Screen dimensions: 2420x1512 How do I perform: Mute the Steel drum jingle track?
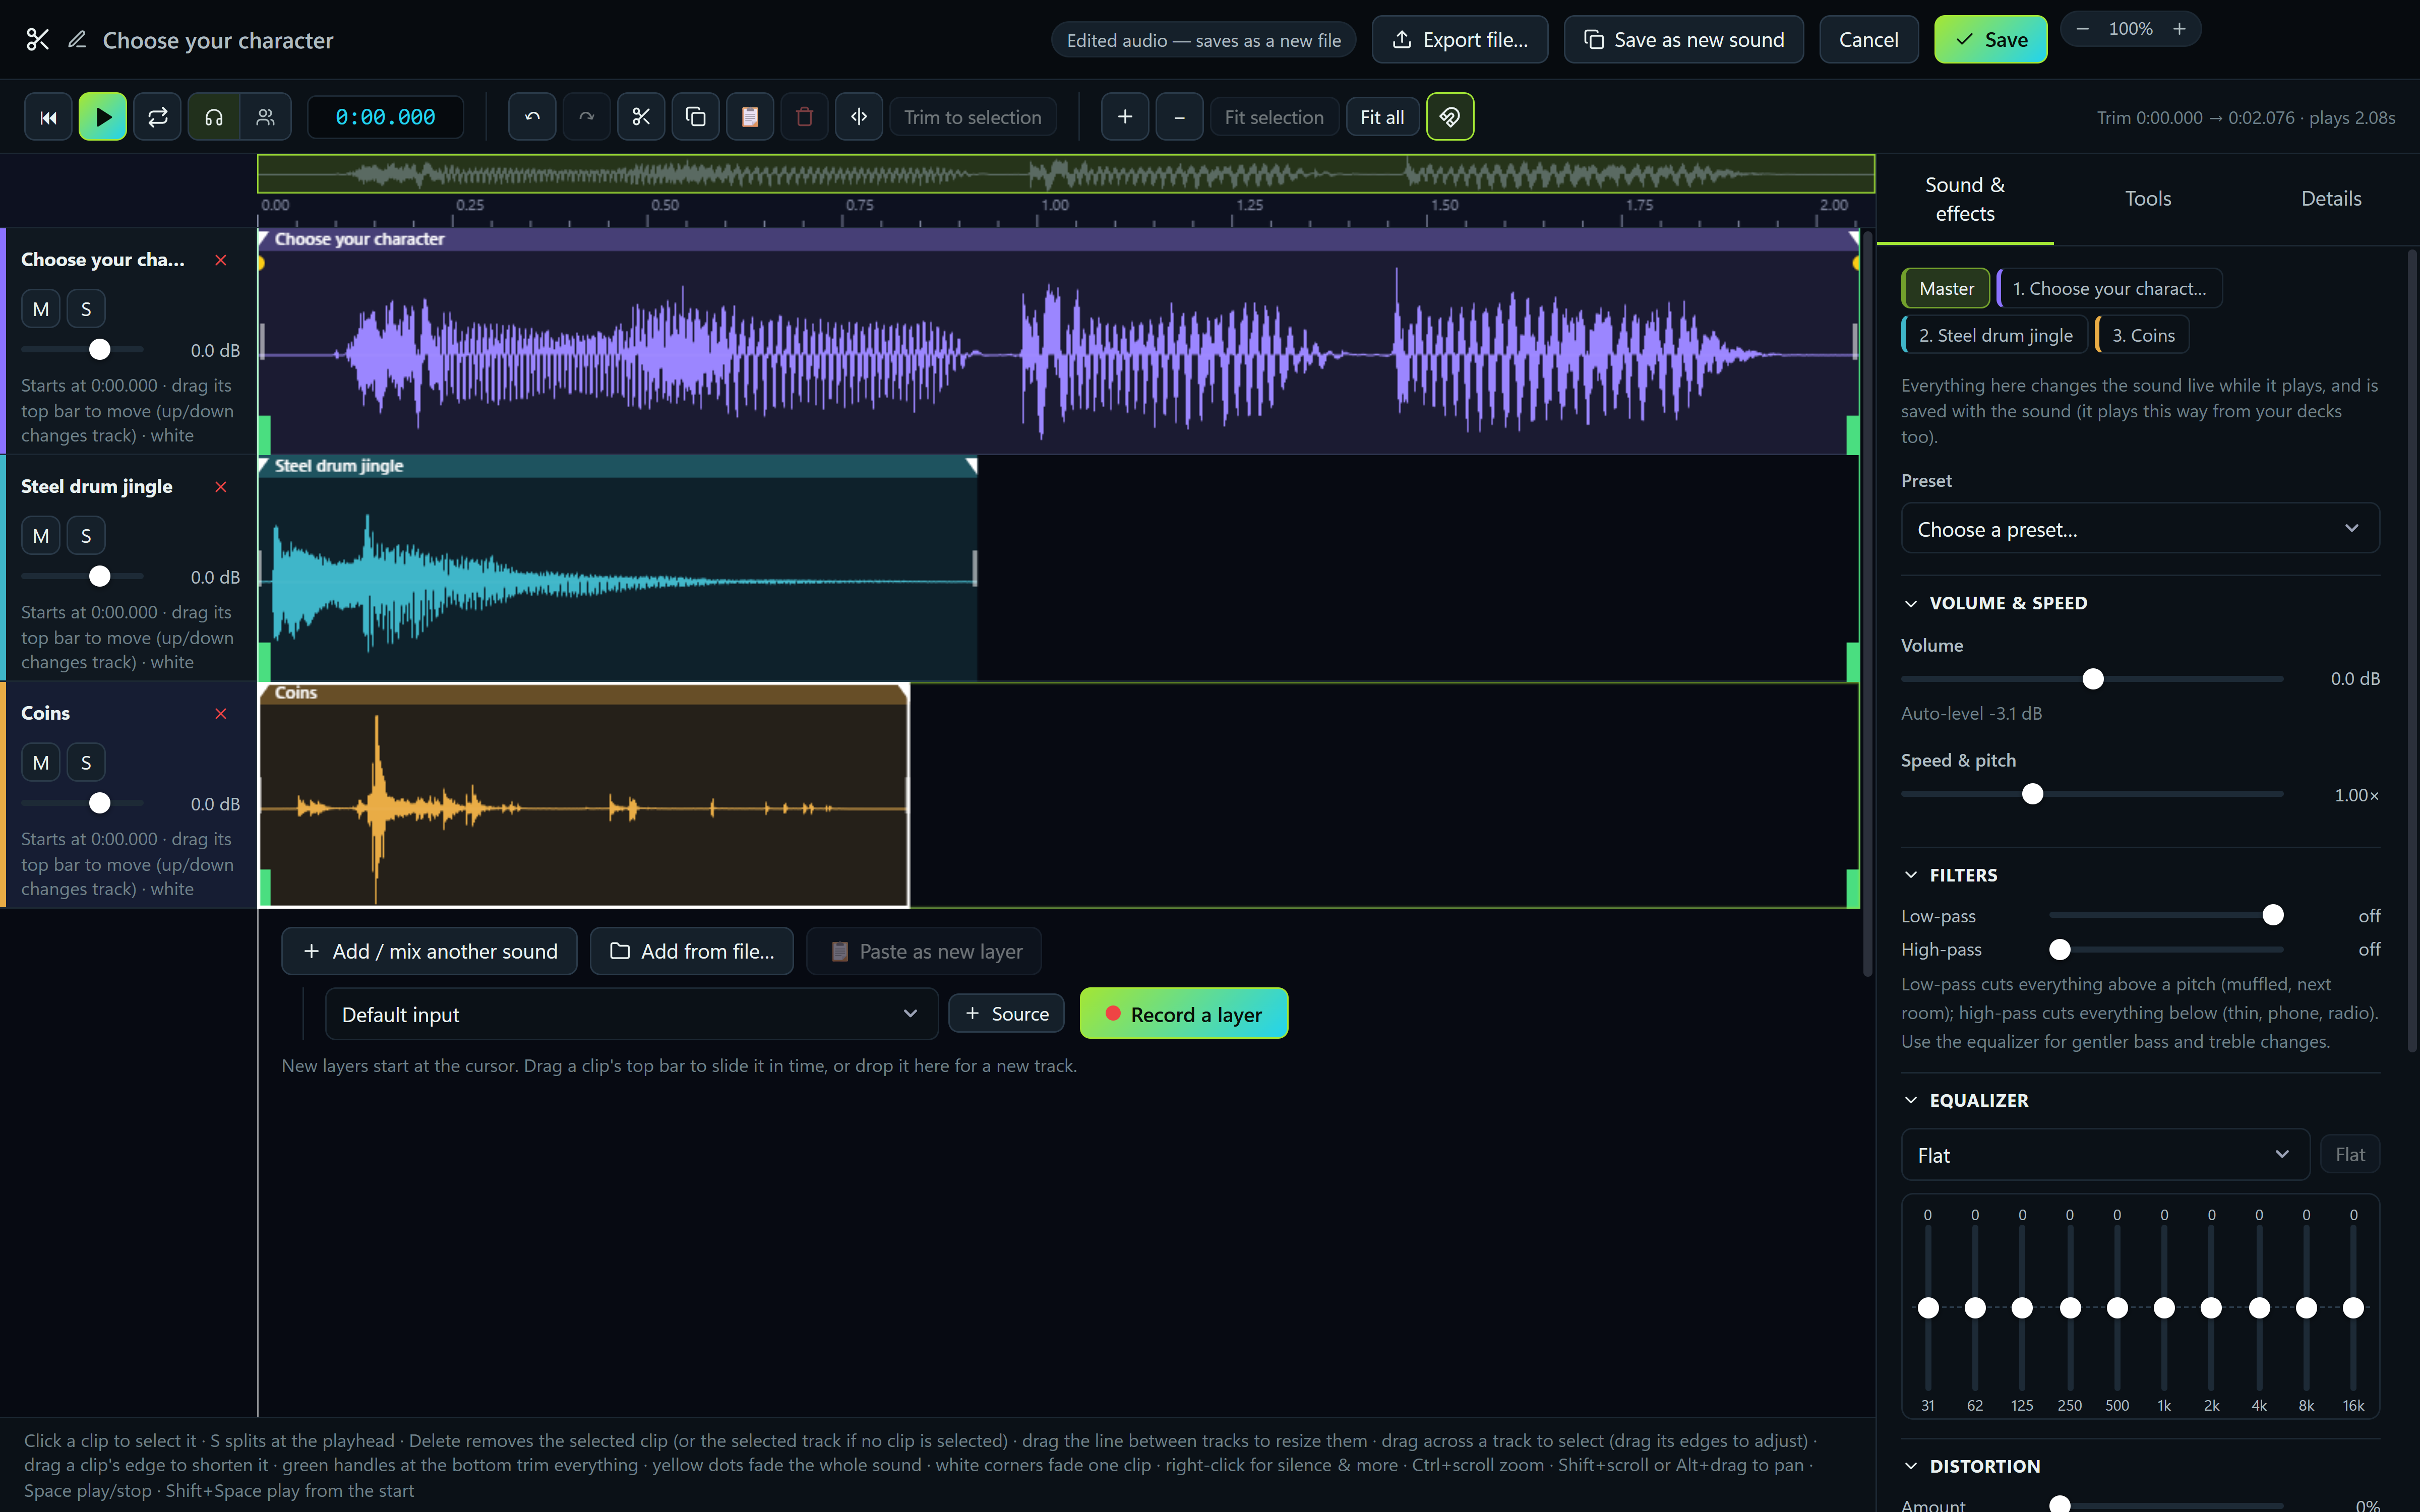tap(41, 536)
